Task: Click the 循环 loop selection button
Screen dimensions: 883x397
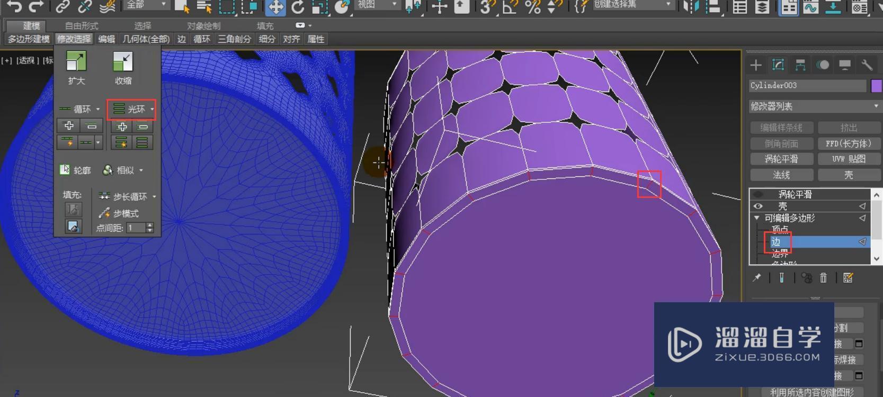Action: click(x=75, y=109)
